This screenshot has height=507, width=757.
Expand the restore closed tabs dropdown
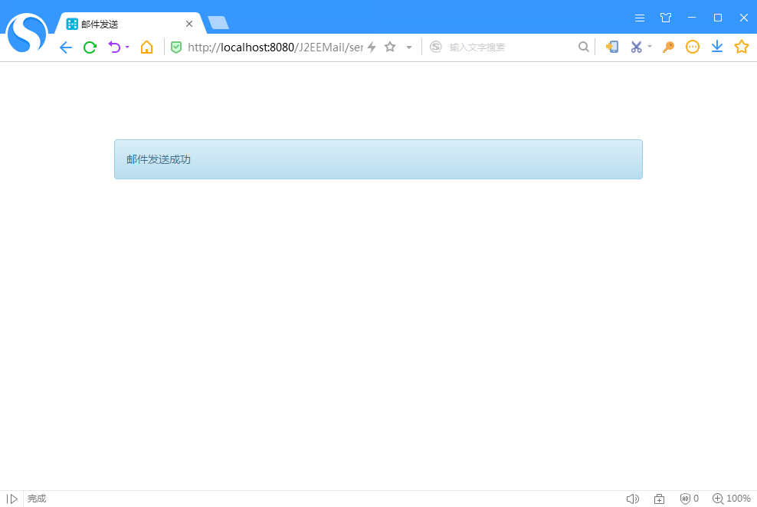pos(127,47)
